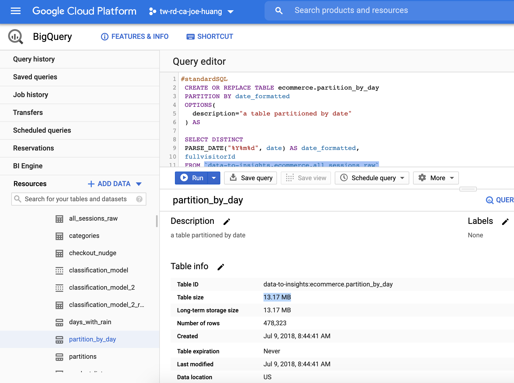Click partitioned table icon beside days_with_rain
This screenshot has height=383, width=514.
coord(59,322)
